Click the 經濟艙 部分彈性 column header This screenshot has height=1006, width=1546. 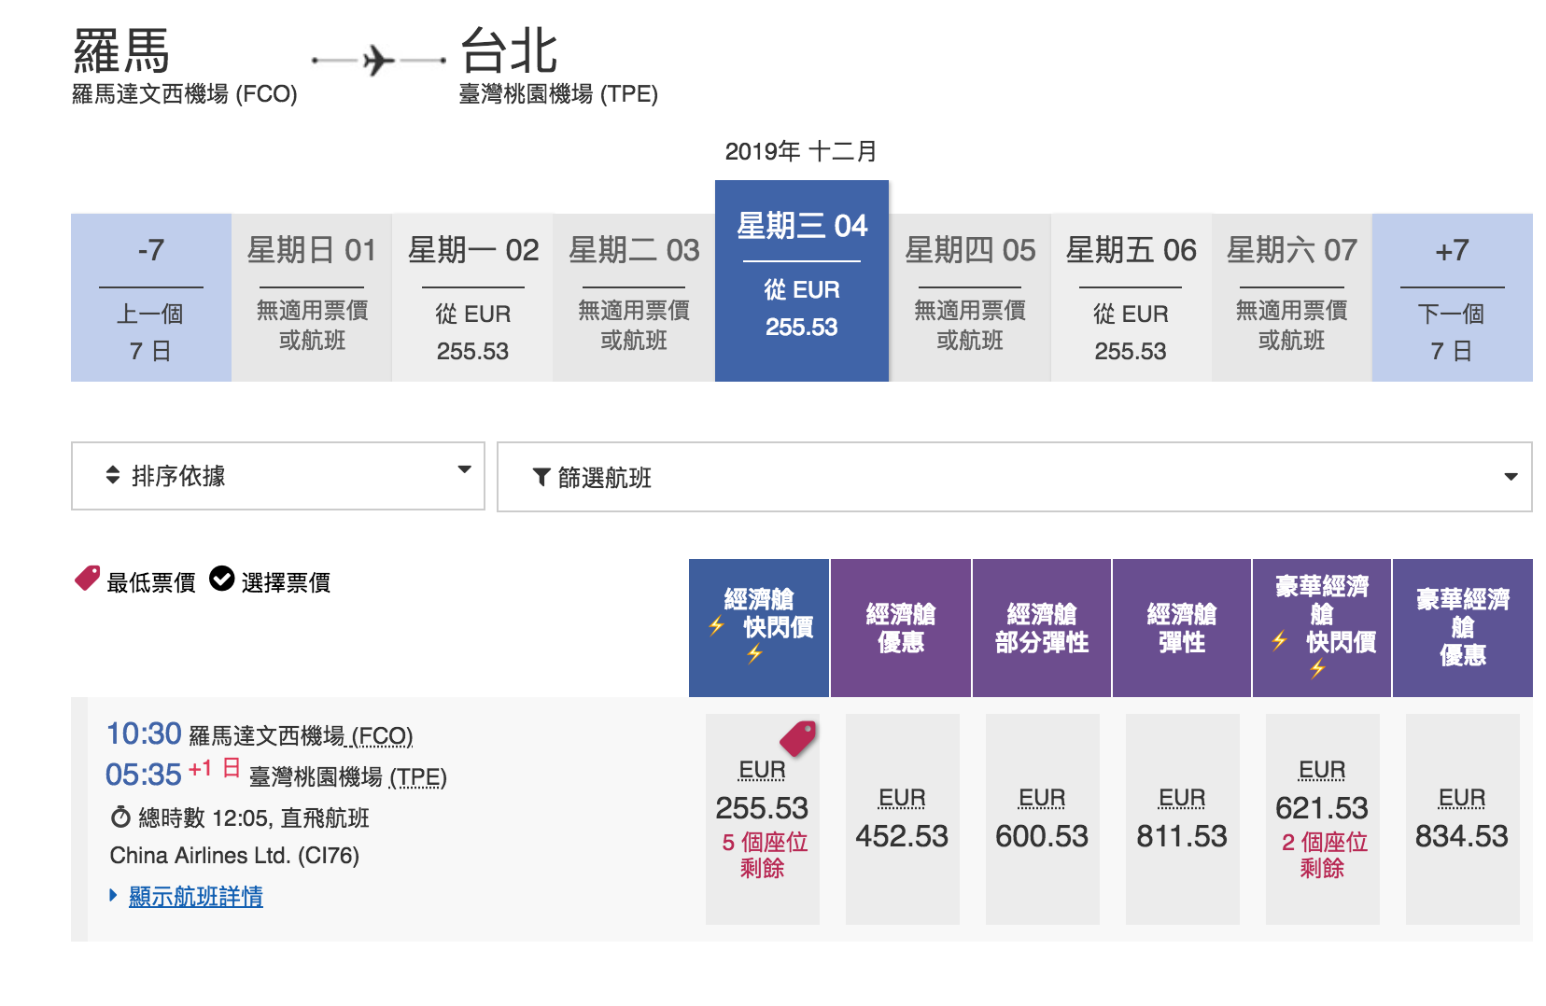tap(1042, 628)
